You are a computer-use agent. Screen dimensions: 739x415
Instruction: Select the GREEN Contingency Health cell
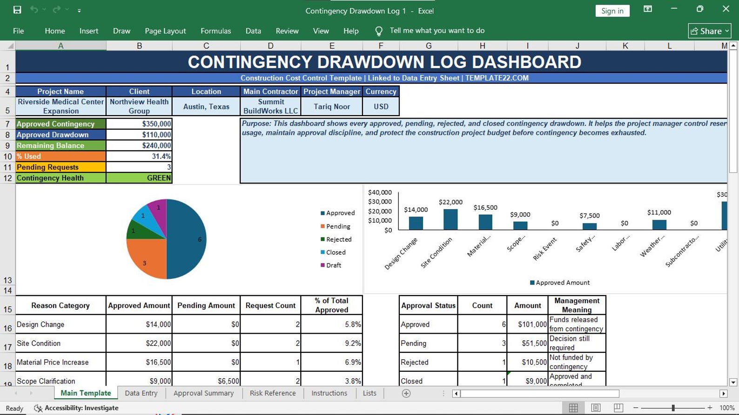pos(139,178)
